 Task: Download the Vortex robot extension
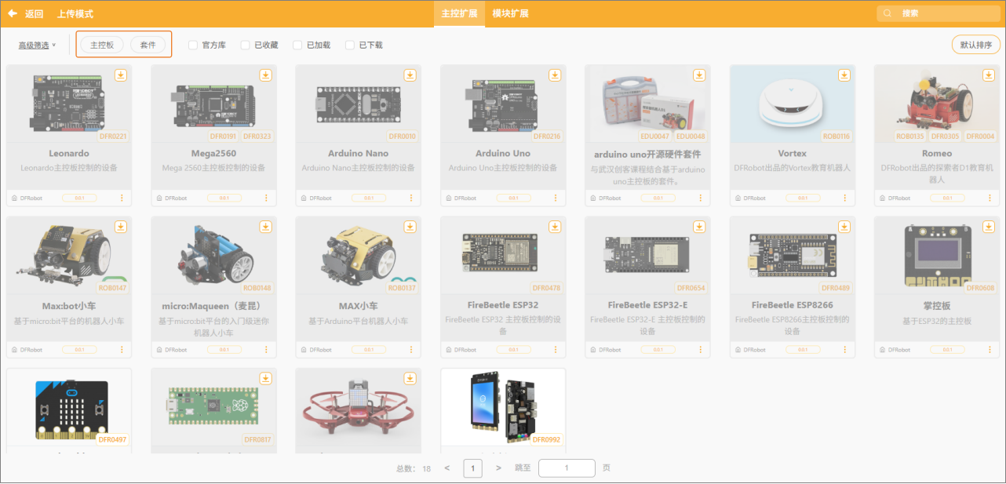[844, 75]
